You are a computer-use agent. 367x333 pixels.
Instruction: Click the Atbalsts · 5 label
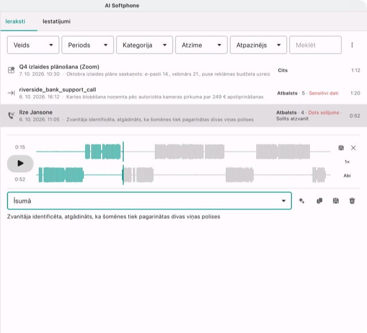[x=291, y=93]
